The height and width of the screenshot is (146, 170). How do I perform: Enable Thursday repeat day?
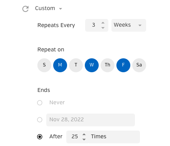pos(108,65)
